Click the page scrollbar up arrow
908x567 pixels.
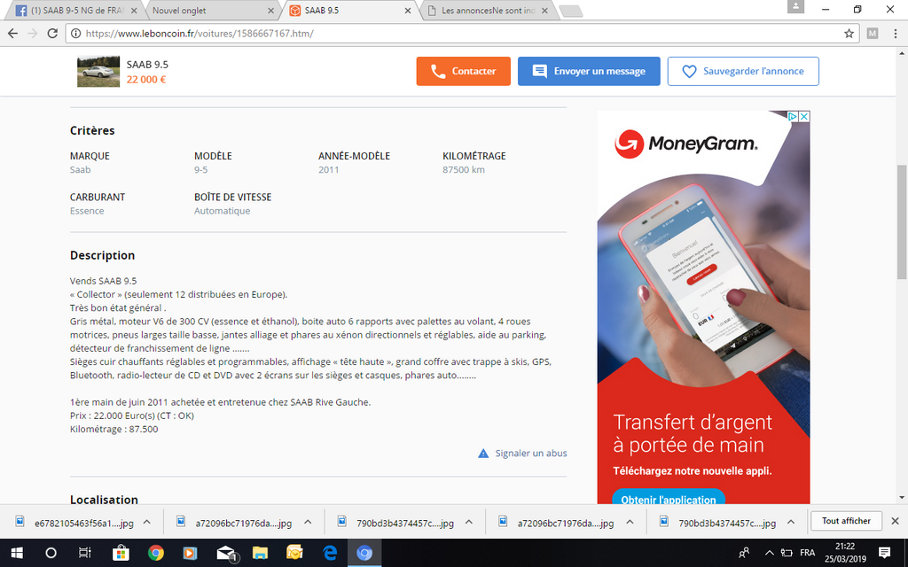tap(902, 53)
